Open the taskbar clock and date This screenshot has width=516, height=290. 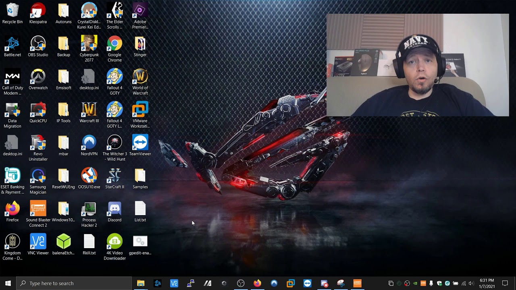coord(487,283)
